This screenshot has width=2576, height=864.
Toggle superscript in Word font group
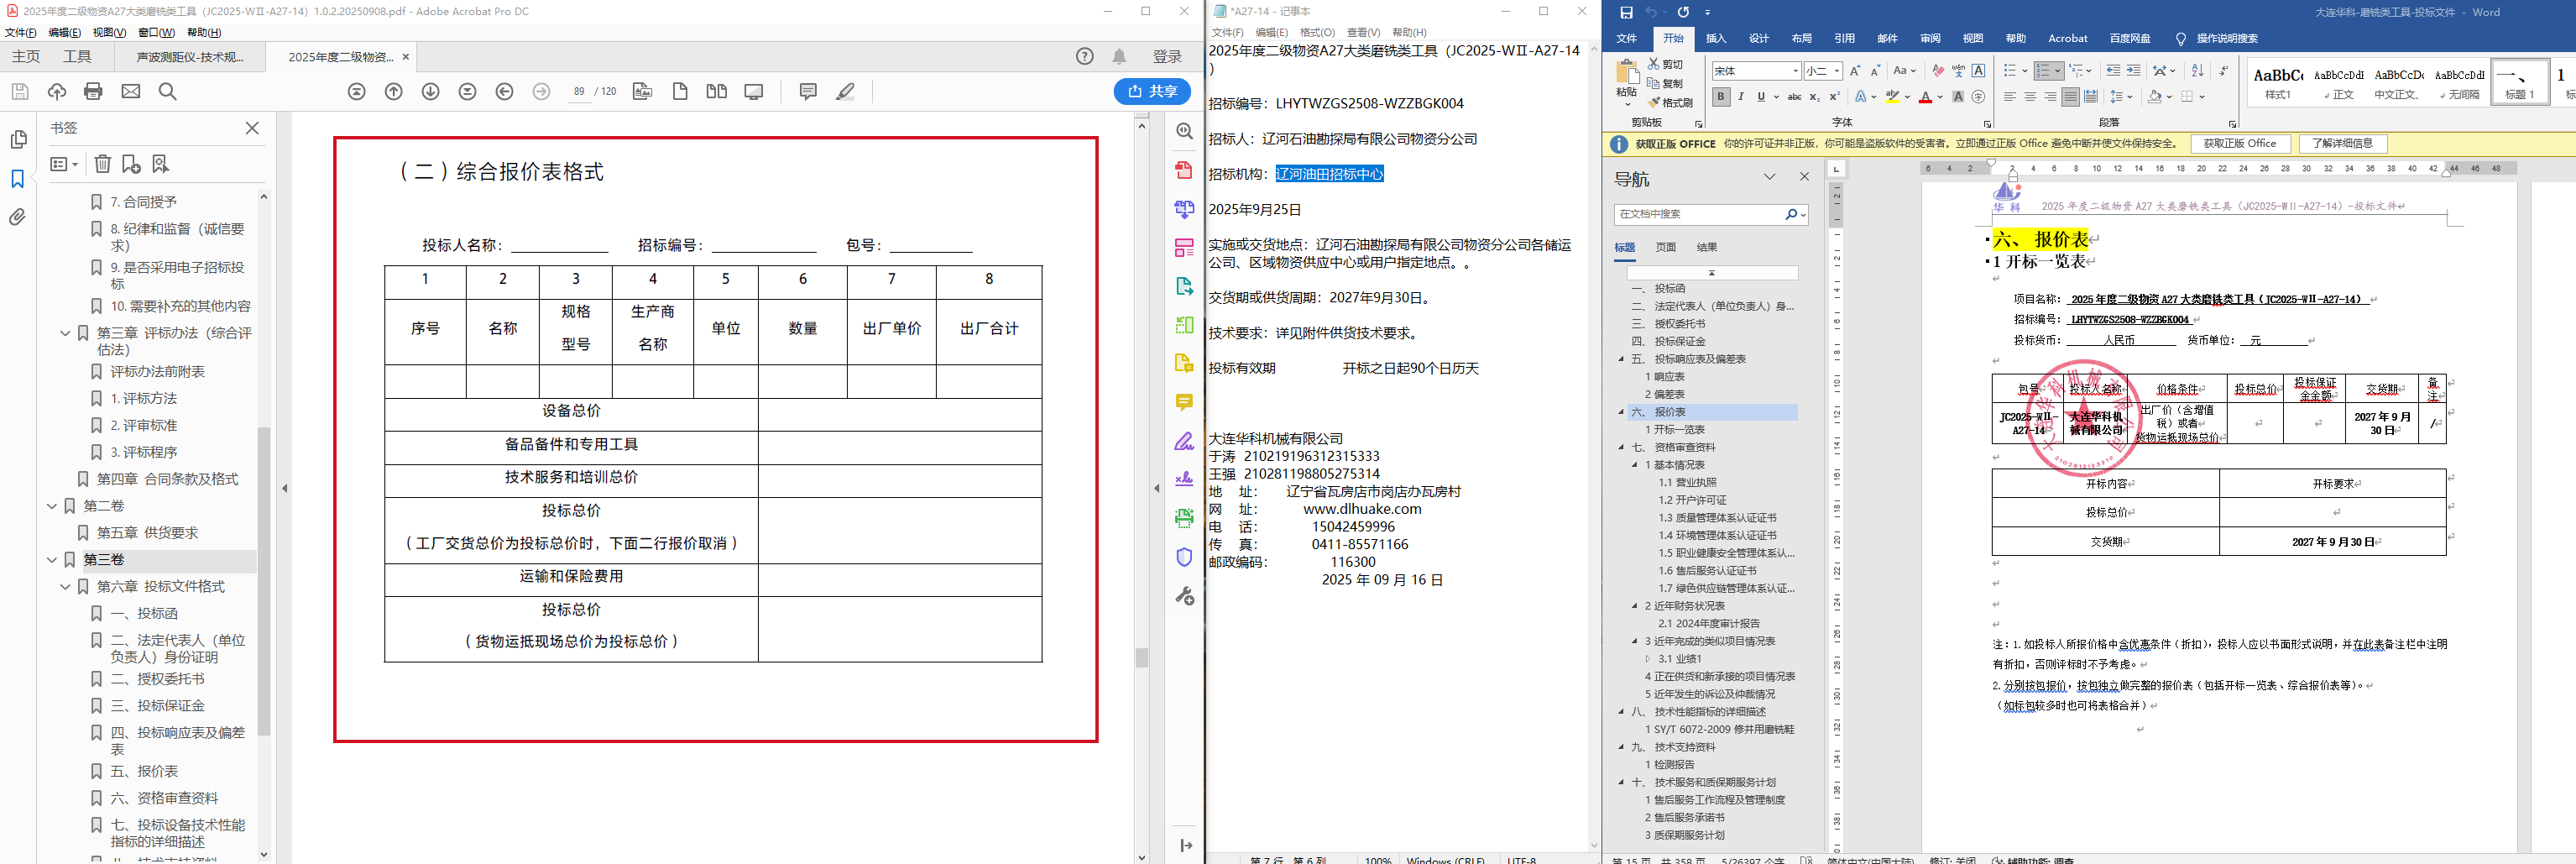click(1835, 97)
